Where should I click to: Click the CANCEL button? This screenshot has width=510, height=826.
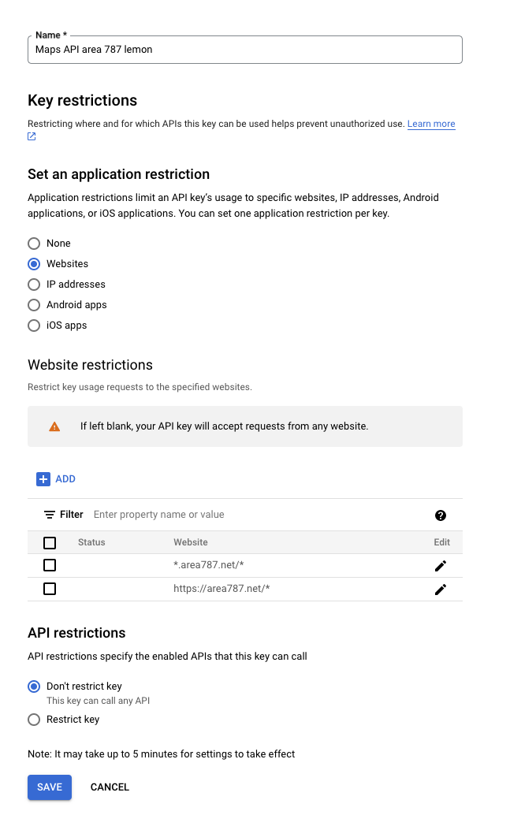[109, 787]
